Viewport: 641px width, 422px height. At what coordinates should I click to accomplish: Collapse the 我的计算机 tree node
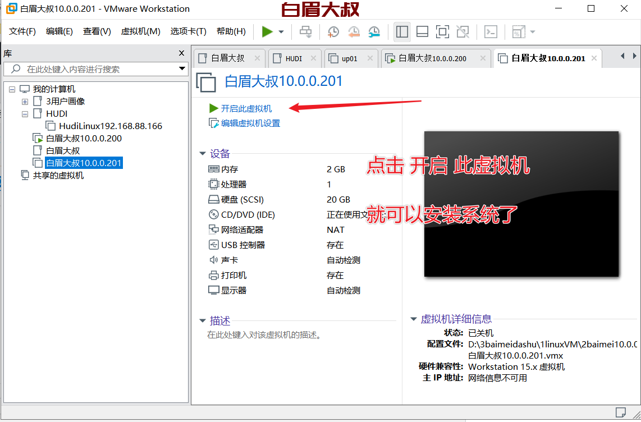click(x=12, y=89)
